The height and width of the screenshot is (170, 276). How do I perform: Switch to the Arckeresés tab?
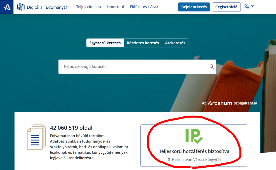coord(175,43)
